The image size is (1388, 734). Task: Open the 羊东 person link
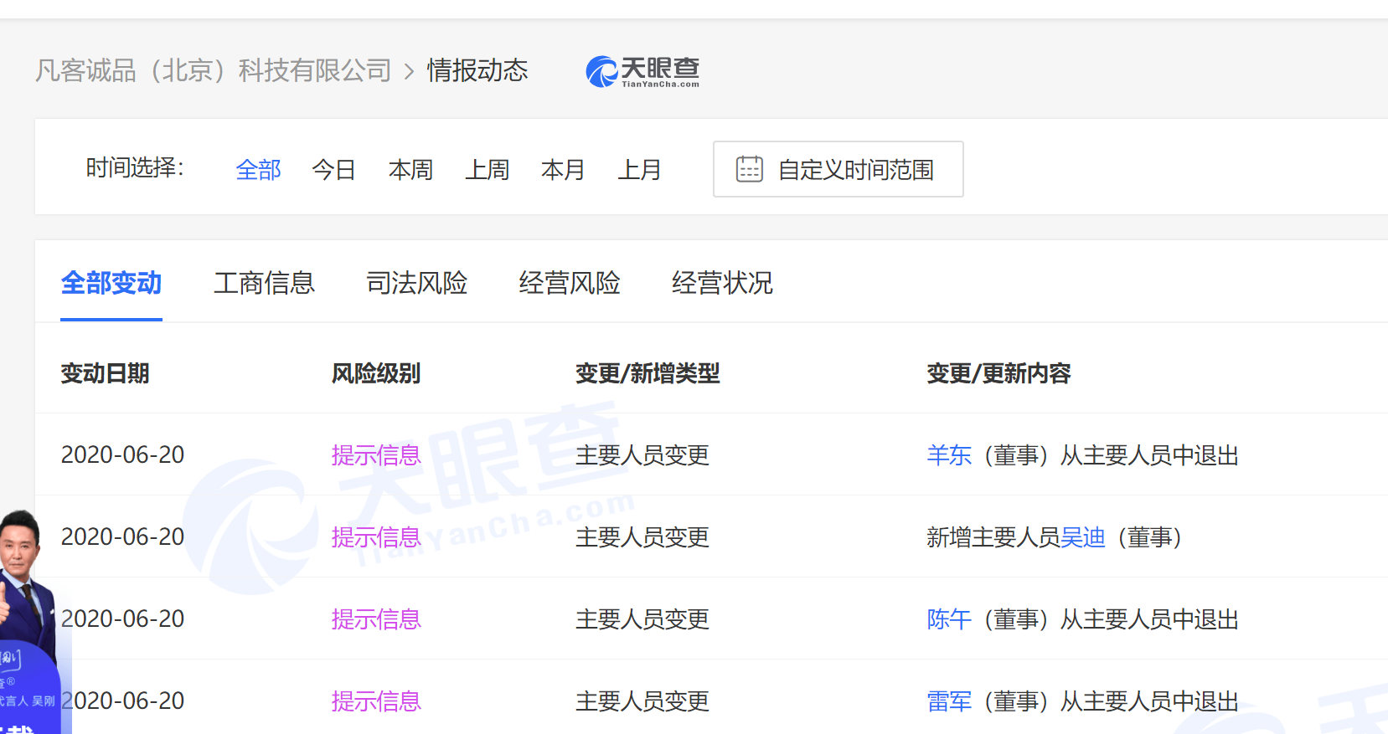(949, 455)
